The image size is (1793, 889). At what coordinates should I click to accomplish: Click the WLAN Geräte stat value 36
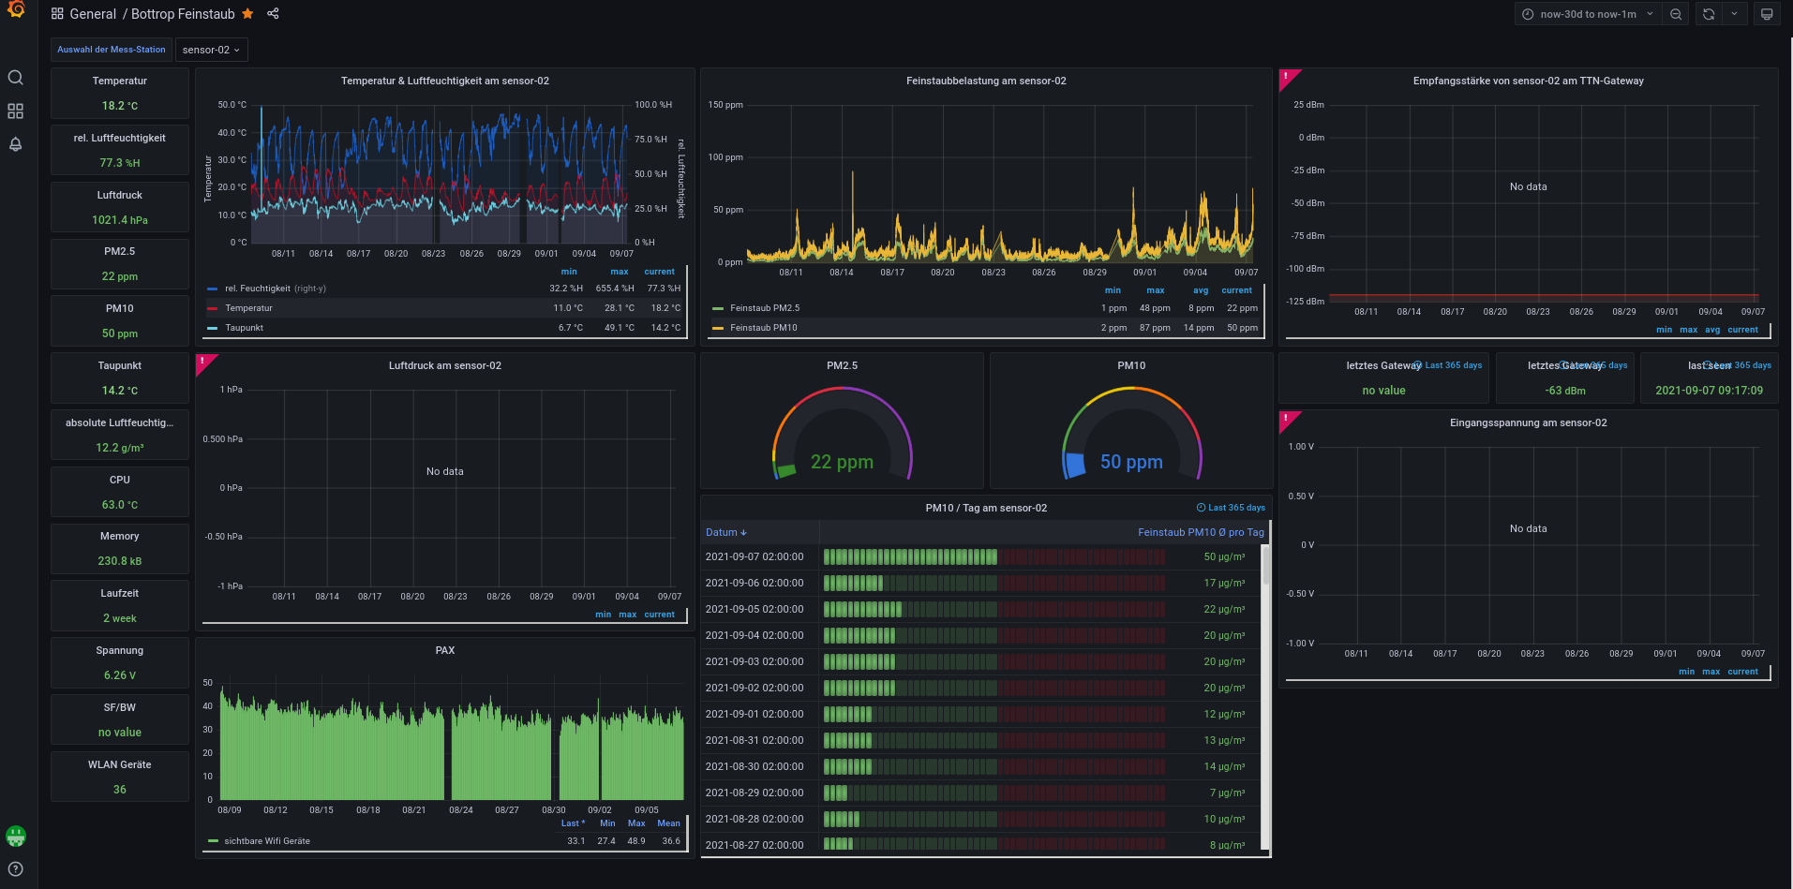coord(120,790)
